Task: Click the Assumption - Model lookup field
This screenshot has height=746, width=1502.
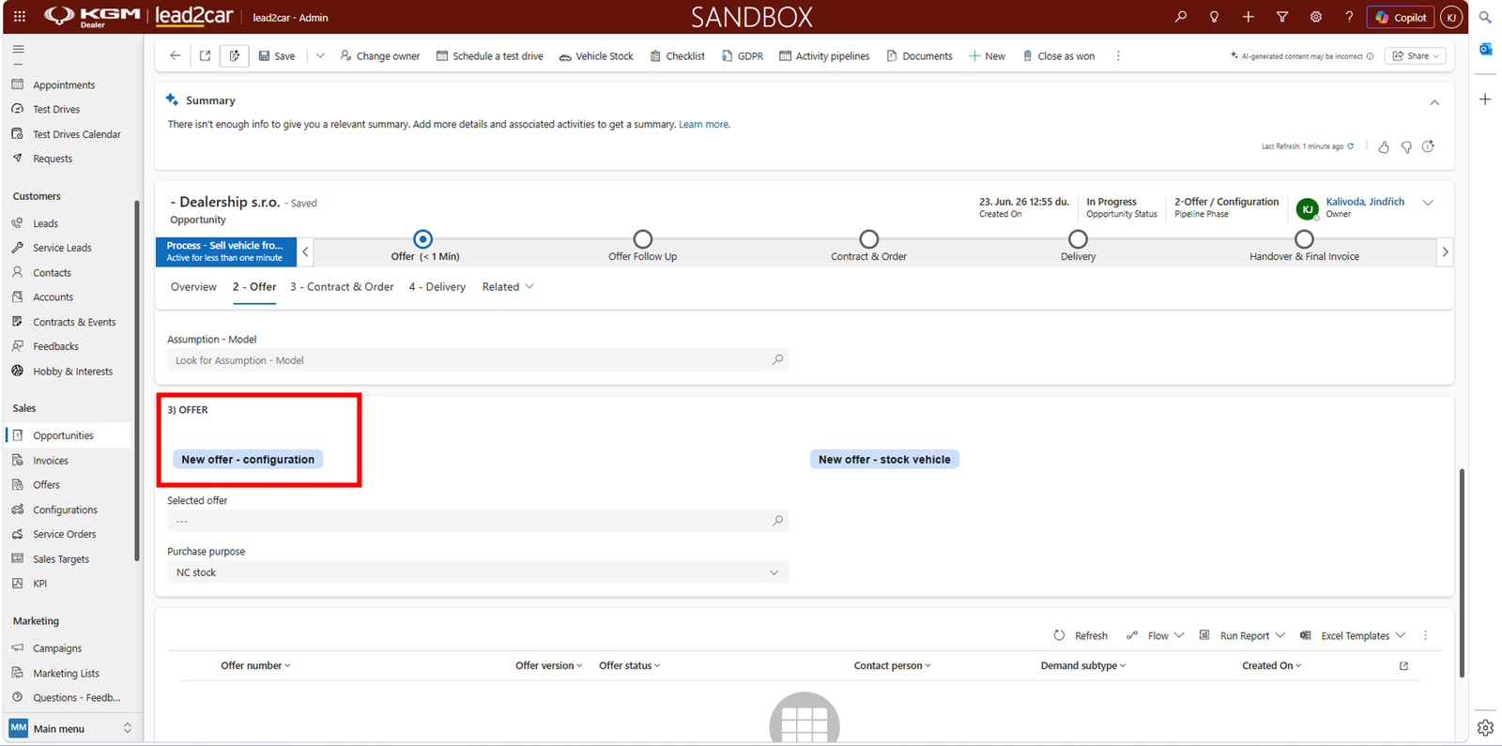Action: point(478,360)
